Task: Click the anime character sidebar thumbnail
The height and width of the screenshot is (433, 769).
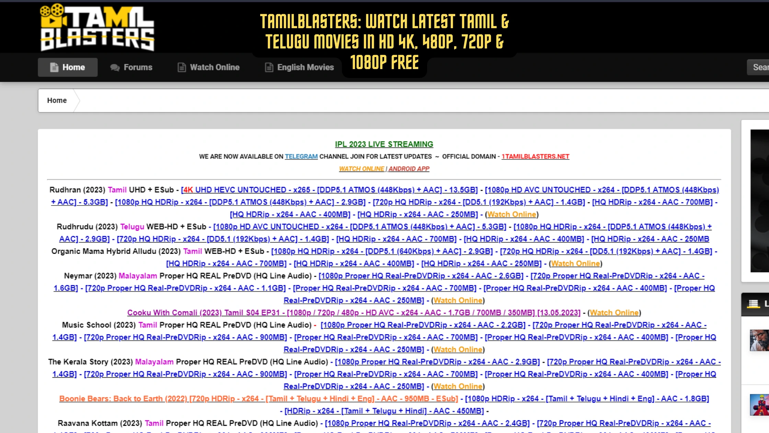Action: click(x=759, y=405)
